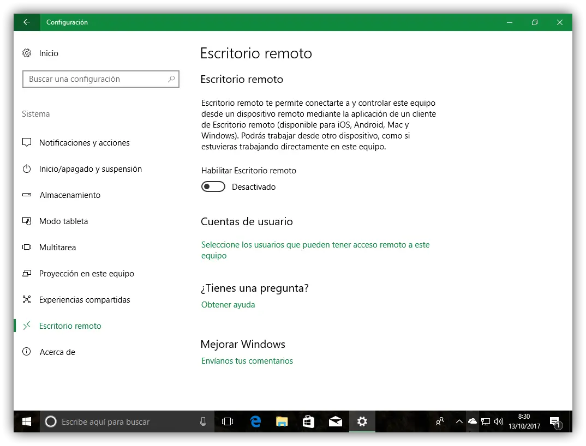
Task: Click the Habilitar Escritorio remoto label
Action: click(248, 170)
